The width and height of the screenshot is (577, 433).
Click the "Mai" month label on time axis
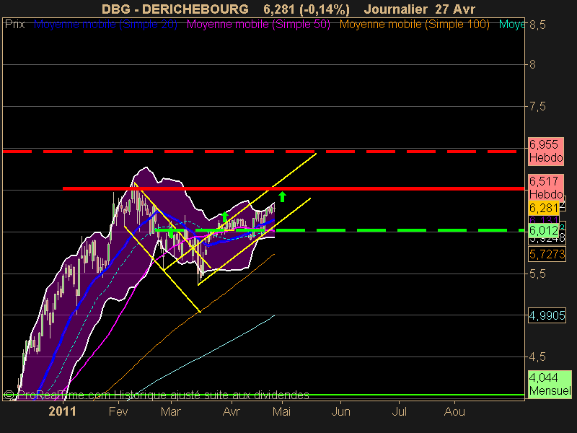pos(281,411)
